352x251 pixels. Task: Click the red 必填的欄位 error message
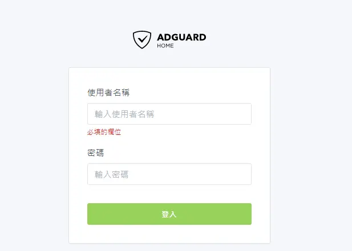pos(104,132)
